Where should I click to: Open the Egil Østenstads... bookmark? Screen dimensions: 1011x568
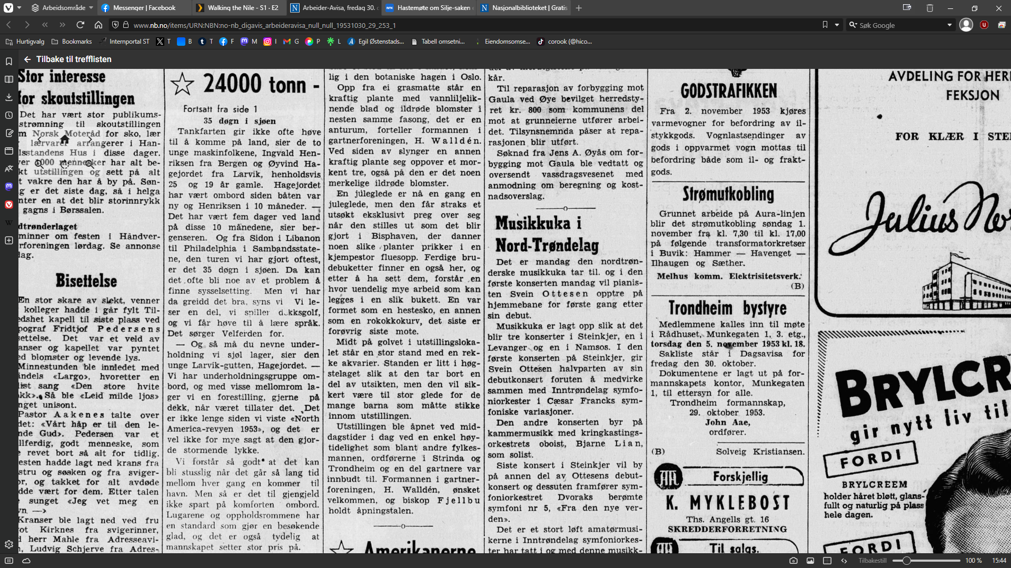[376, 42]
